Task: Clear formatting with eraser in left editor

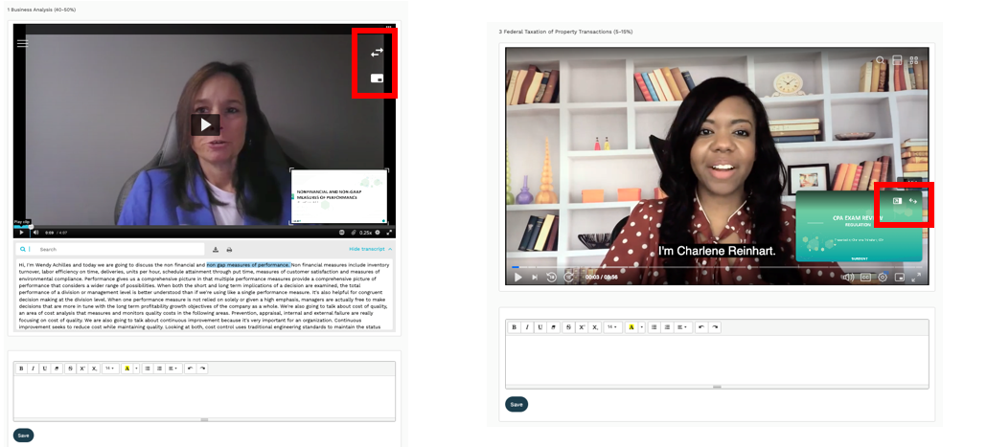Action: click(x=57, y=369)
